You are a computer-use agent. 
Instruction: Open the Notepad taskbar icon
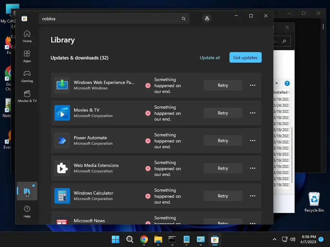point(187,239)
